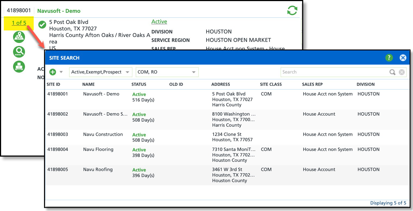Click the Navusoft - Demo account title
Screen dimensions: 413x211
pos(59,11)
